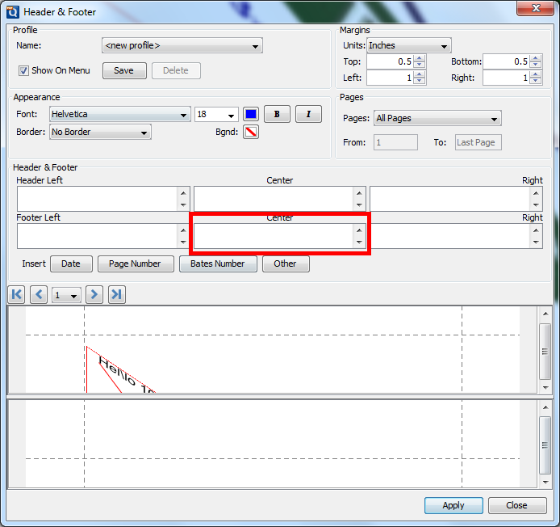Go to next page in preview

[x=94, y=294]
